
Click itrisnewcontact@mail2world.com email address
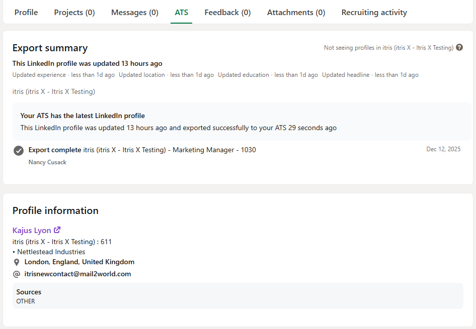(77, 274)
